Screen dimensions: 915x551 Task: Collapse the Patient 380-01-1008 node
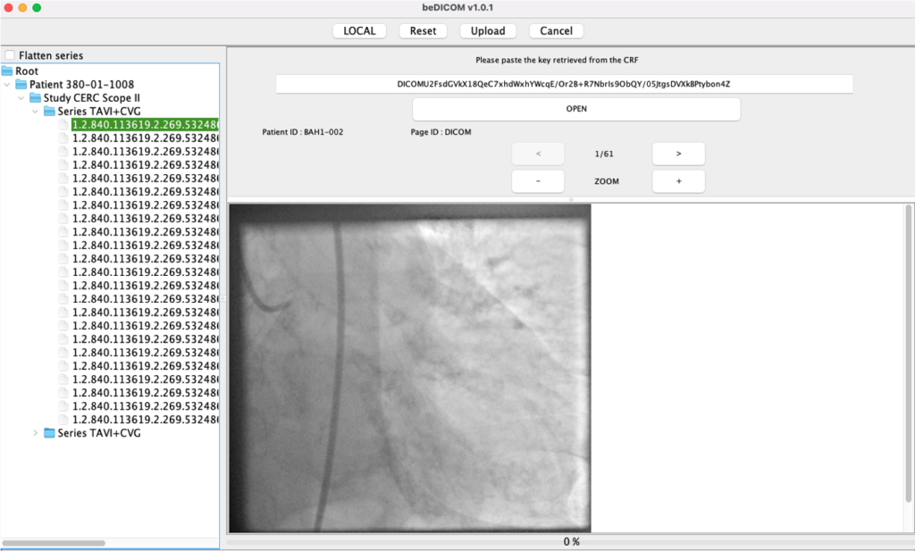click(x=8, y=85)
